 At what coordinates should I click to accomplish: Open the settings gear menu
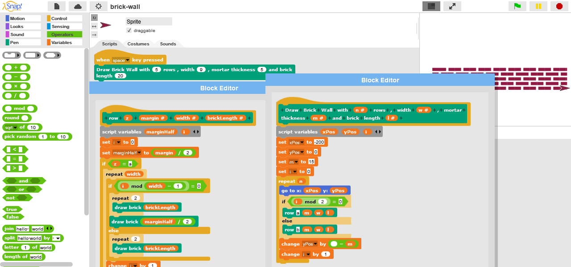tap(99, 6)
